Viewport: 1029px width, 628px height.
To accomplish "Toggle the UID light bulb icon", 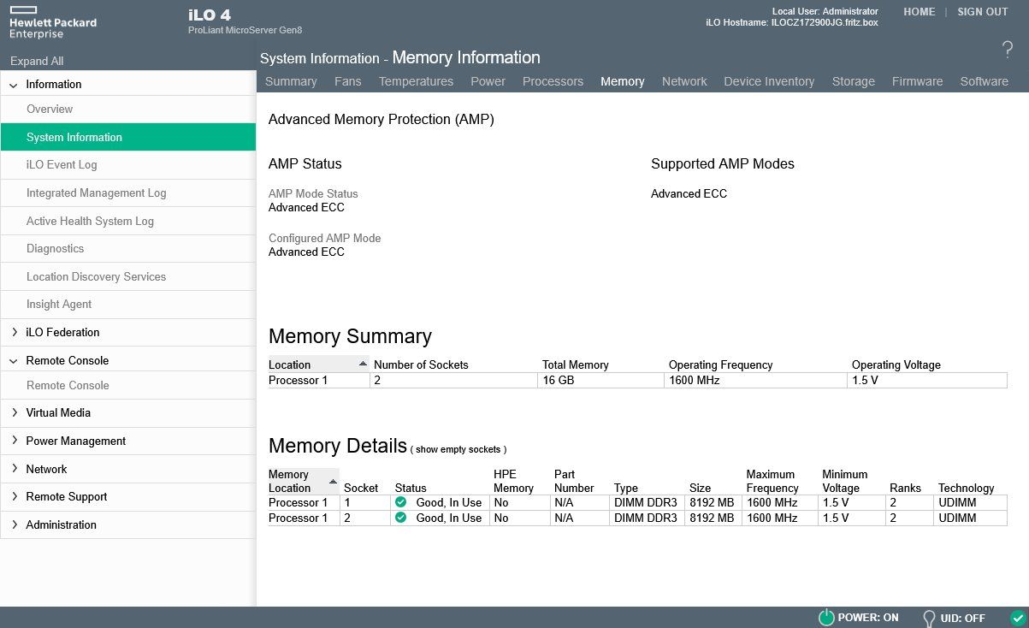I will click(x=929, y=618).
